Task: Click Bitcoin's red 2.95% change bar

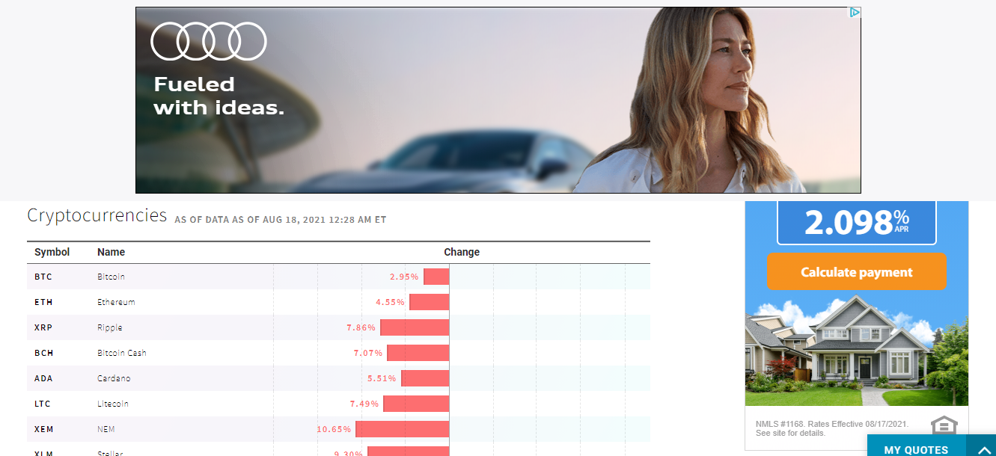Action: (436, 277)
